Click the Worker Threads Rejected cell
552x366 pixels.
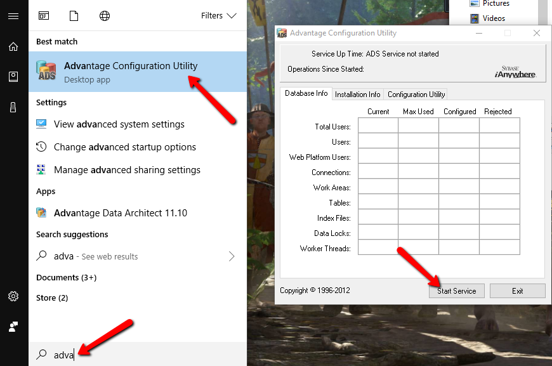click(x=499, y=247)
